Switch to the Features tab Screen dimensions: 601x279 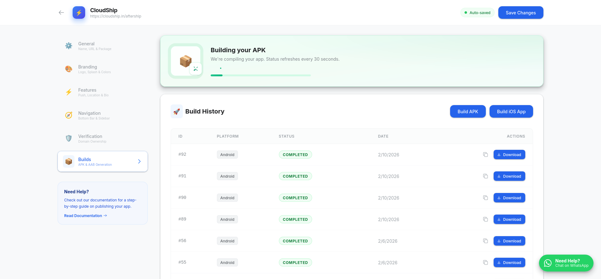pos(103,92)
